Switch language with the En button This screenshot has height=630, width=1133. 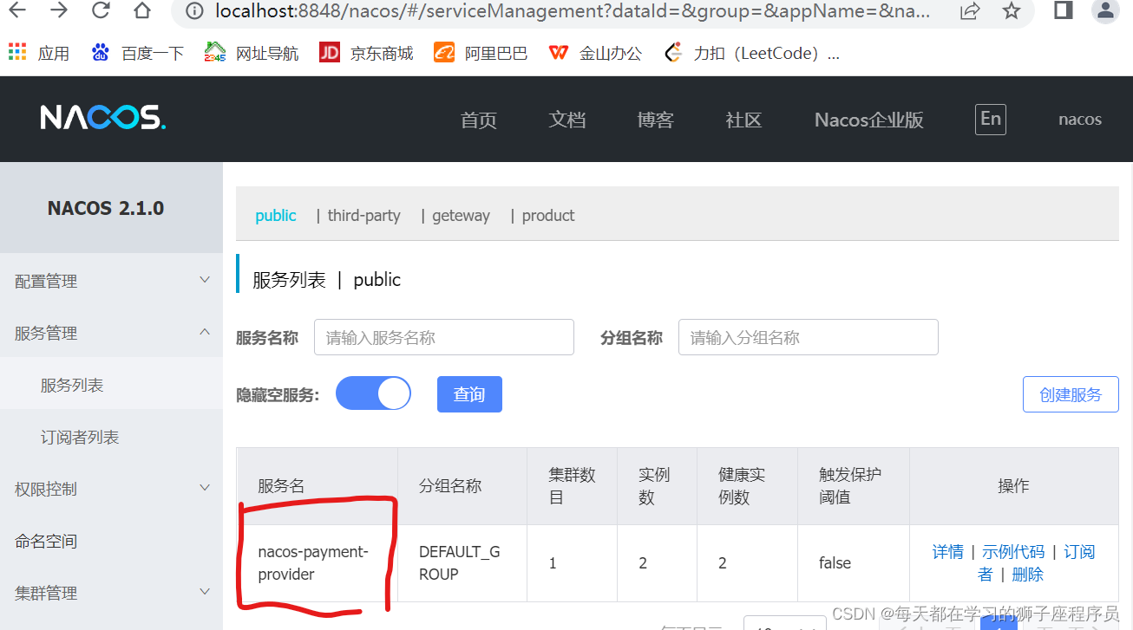pos(990,119)
